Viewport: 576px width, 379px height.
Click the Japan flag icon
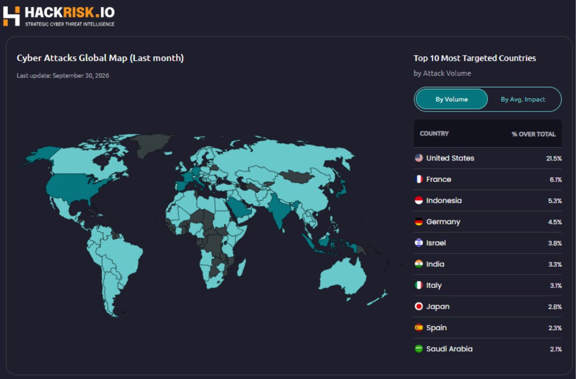pos(419,307)
